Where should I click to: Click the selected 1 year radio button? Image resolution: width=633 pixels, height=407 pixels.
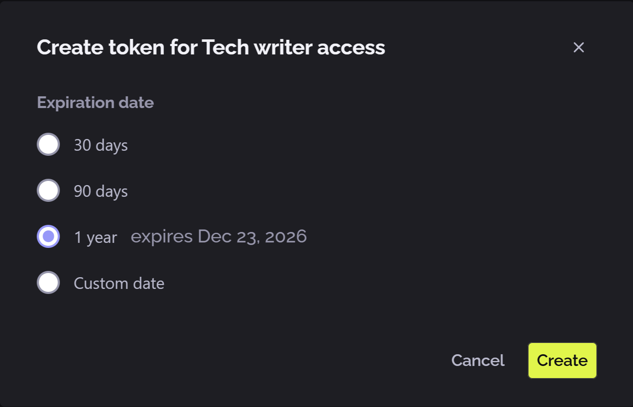pyautogui.click(x=48, y=237)
